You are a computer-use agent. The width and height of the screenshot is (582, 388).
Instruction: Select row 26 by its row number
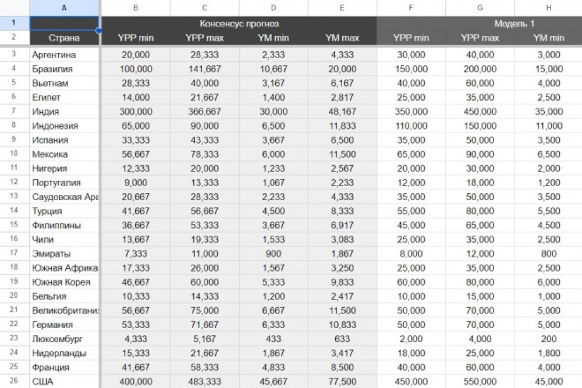[14, 381]
